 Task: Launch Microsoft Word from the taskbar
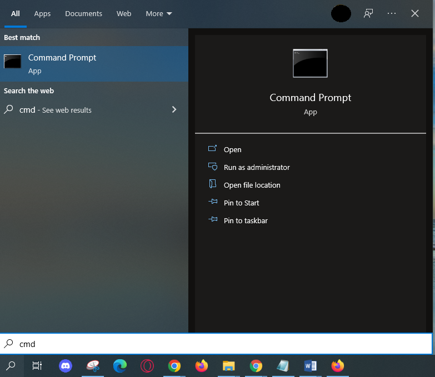pos(310,366)
